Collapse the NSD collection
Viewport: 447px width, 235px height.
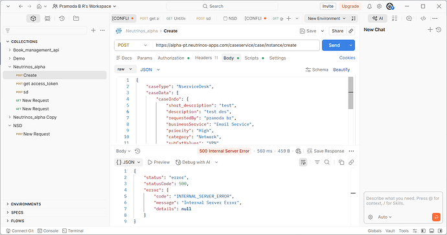[10, 126]
